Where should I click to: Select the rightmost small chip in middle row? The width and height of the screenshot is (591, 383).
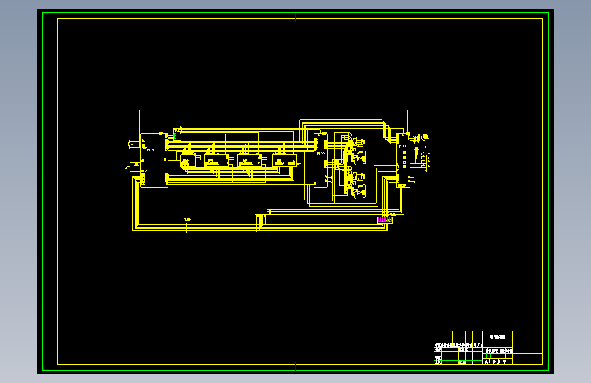tap(284, 160)
